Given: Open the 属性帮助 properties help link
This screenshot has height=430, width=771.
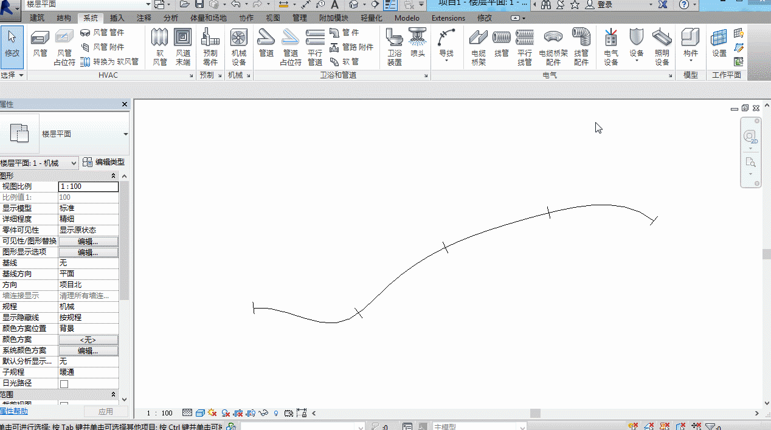Looking at the screenshot, I should click(14, 411).
